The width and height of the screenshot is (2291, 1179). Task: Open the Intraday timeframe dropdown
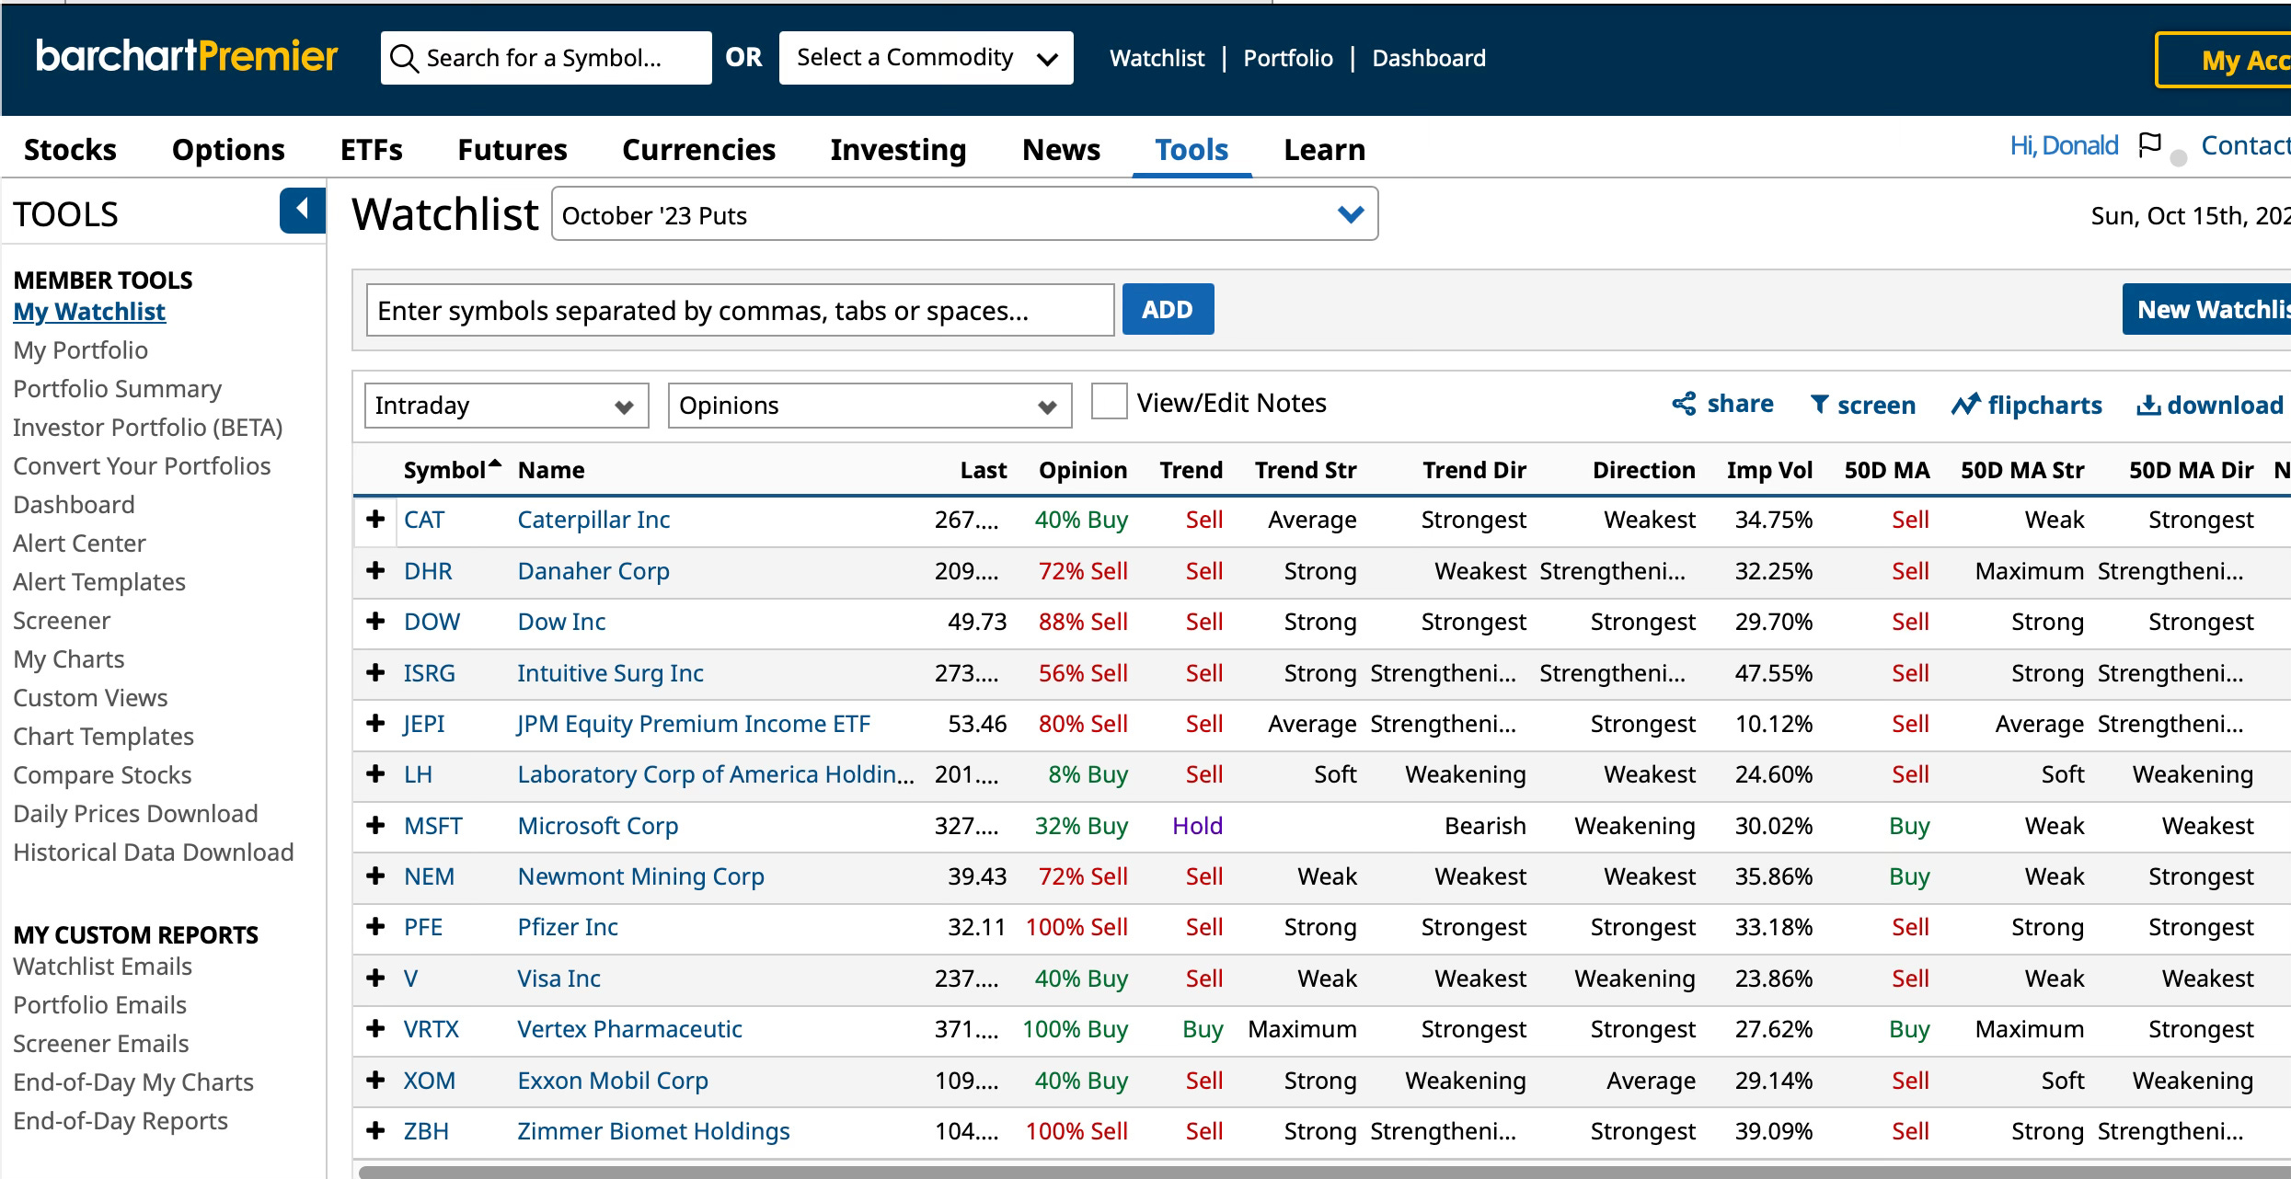[506, 406]
